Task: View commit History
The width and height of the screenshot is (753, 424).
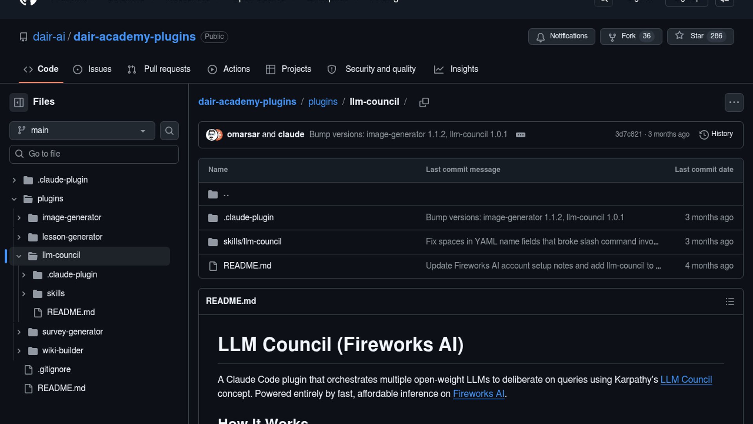Action: point(716,134)
